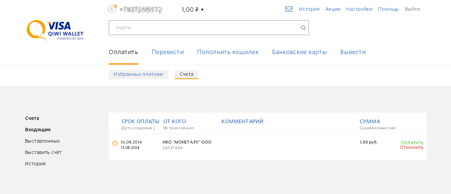Click the user profile avatar icon
This screenshot has height=194, width=451.
click(x=112, y=9)
